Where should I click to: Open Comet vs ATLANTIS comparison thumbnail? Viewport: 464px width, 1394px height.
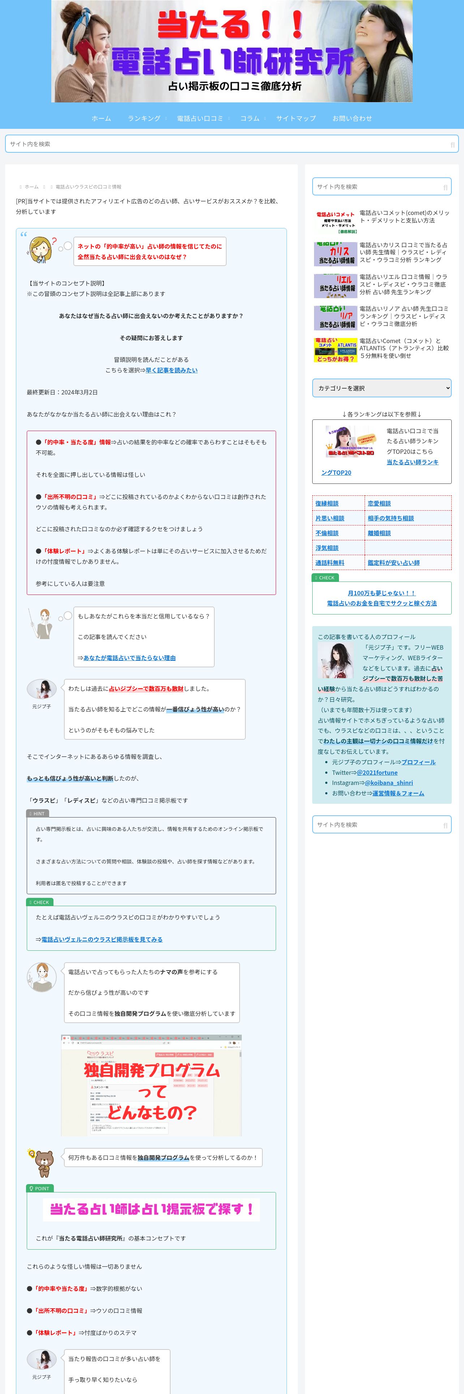pyautogui.click(x=335, y=350)
